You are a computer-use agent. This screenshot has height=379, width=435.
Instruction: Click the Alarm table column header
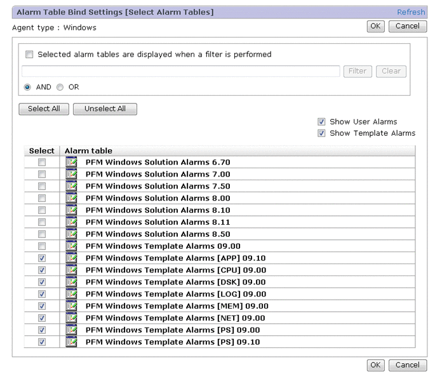[238, 150]
